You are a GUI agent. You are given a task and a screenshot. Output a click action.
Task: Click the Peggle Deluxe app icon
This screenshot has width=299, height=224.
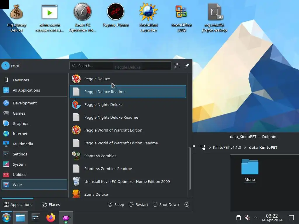[x=76, y=79]
